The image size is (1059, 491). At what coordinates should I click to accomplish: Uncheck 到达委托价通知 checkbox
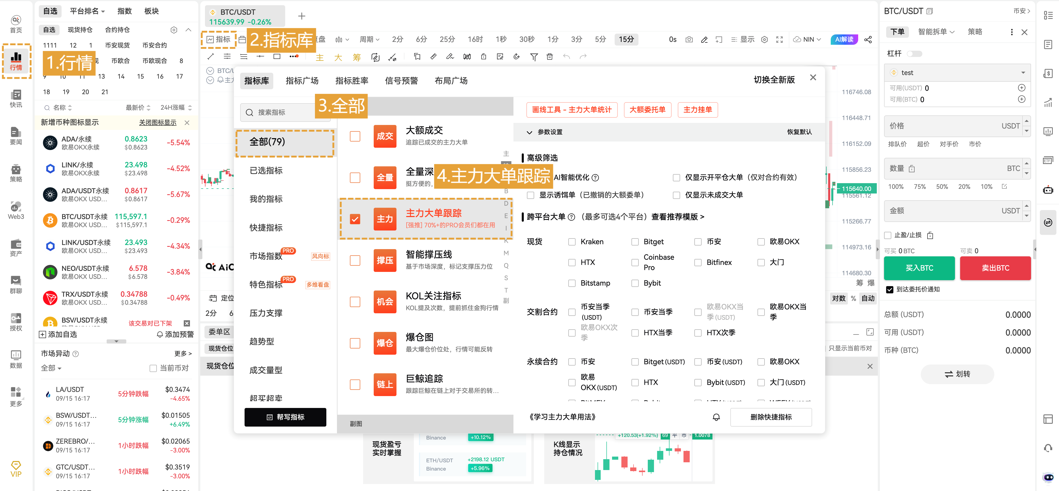(x=890, y=289)
